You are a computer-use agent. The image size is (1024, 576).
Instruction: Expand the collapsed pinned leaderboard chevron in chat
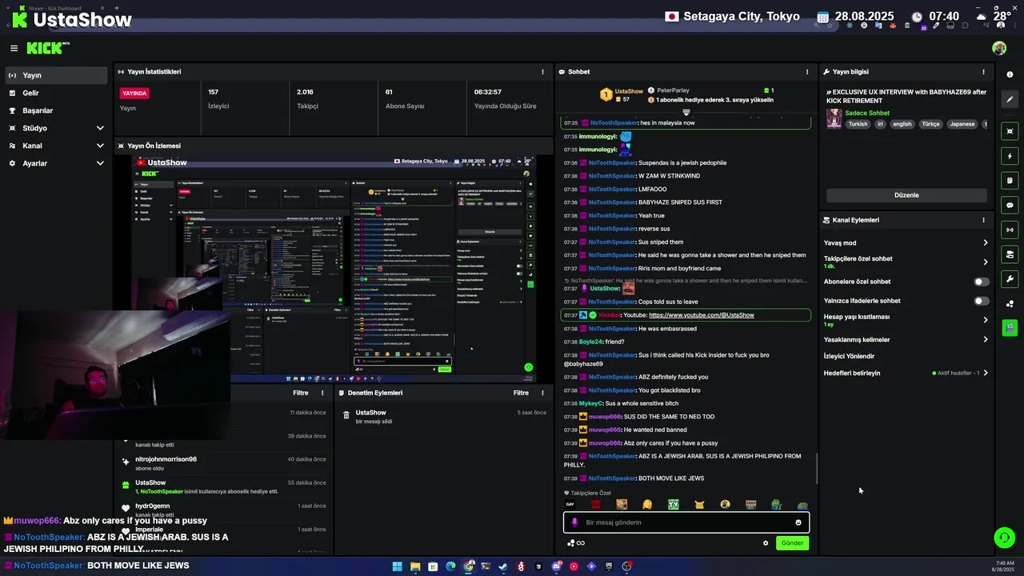point(686,113)
